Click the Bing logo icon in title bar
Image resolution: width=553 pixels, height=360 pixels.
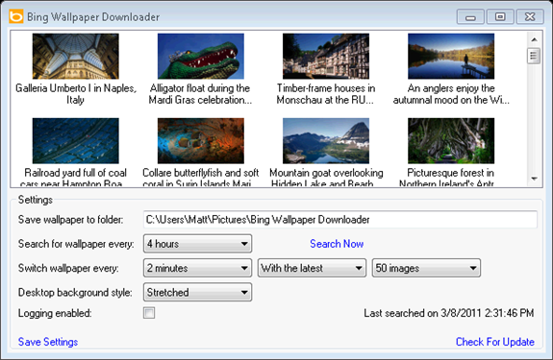click(x=16, y=16)
